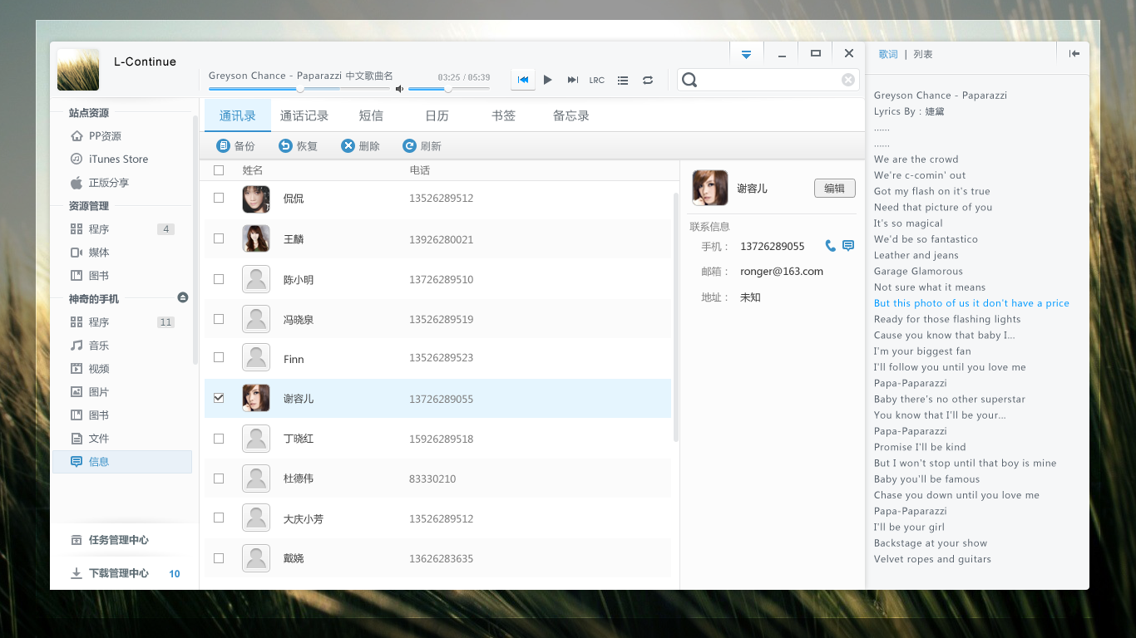Image resolution: width=1136 pixels, height=638 pixels.
Task: Open 音乐 in device section
Action: pos(123,345)
